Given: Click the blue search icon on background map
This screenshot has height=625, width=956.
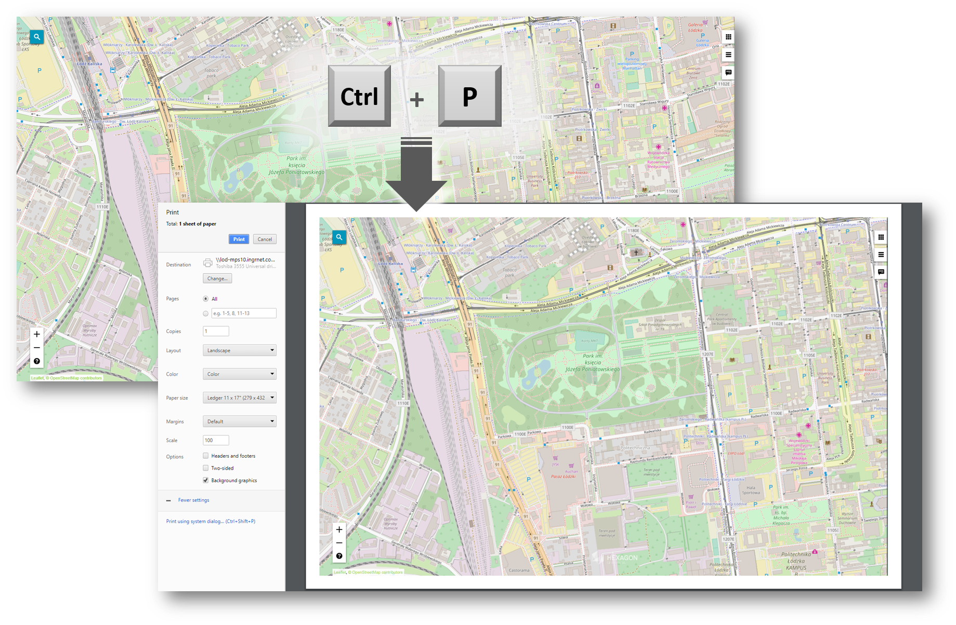Looking at the screenshot, I should click(36, 37).
